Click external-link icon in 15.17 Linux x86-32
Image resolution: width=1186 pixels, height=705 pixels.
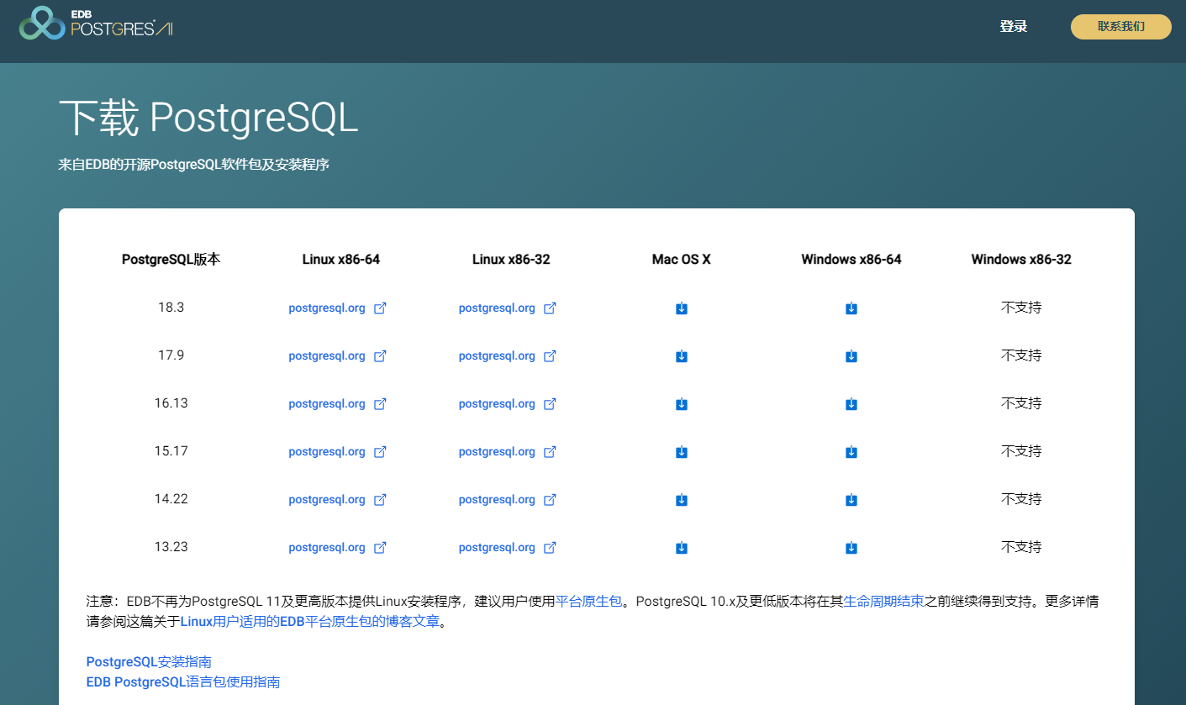(x=550, y=452)
